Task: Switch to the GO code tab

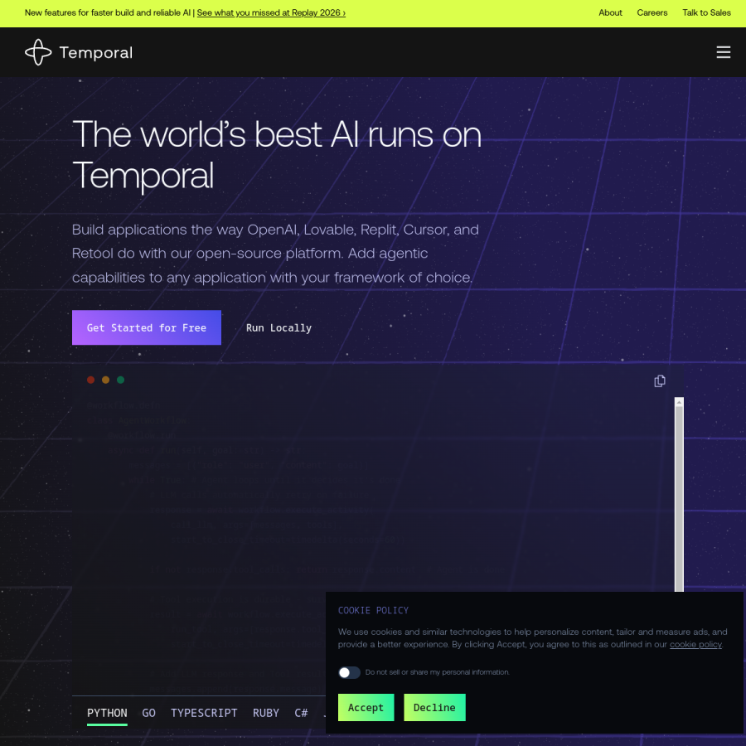Action: tap(149, 713)
